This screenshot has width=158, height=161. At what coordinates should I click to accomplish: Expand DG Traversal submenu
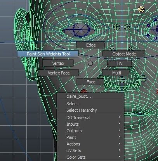coord(90,118)
